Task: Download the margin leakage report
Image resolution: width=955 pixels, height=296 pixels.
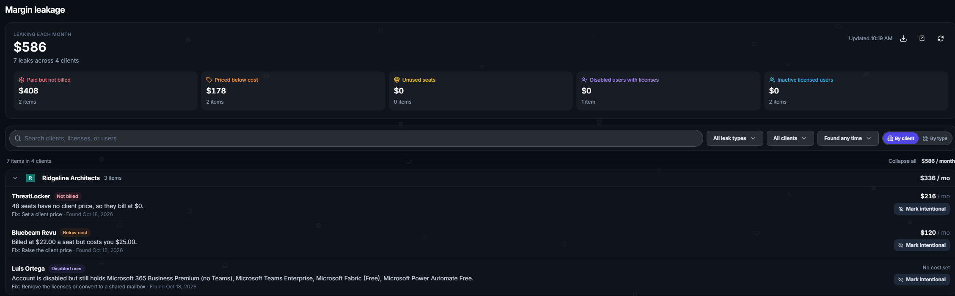Action: (903, 38)
